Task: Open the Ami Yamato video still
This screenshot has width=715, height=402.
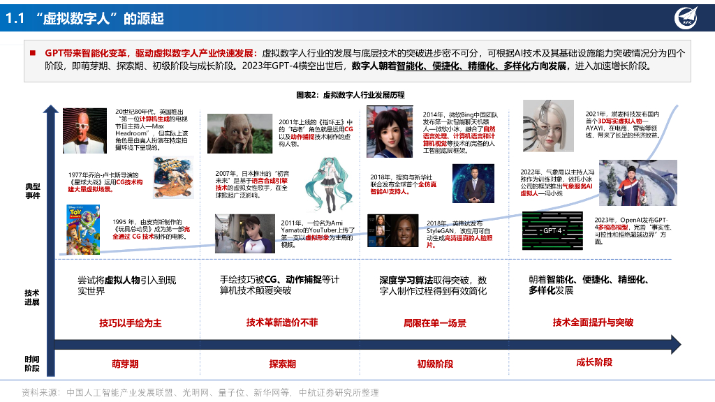Action: pyautogui.click(x=245, y=234)
